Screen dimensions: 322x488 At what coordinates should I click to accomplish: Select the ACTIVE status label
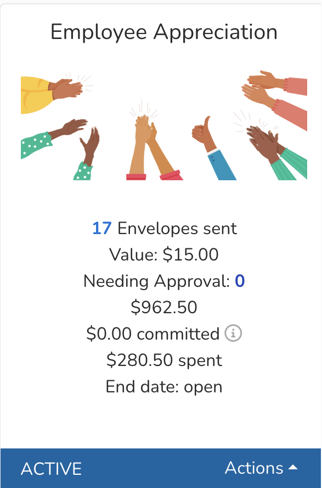(50, 469)
